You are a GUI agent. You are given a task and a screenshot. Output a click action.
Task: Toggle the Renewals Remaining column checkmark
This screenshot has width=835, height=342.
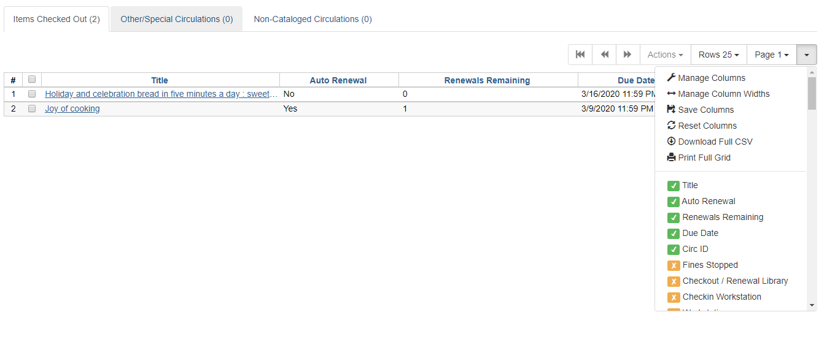[x=674, y=217]
